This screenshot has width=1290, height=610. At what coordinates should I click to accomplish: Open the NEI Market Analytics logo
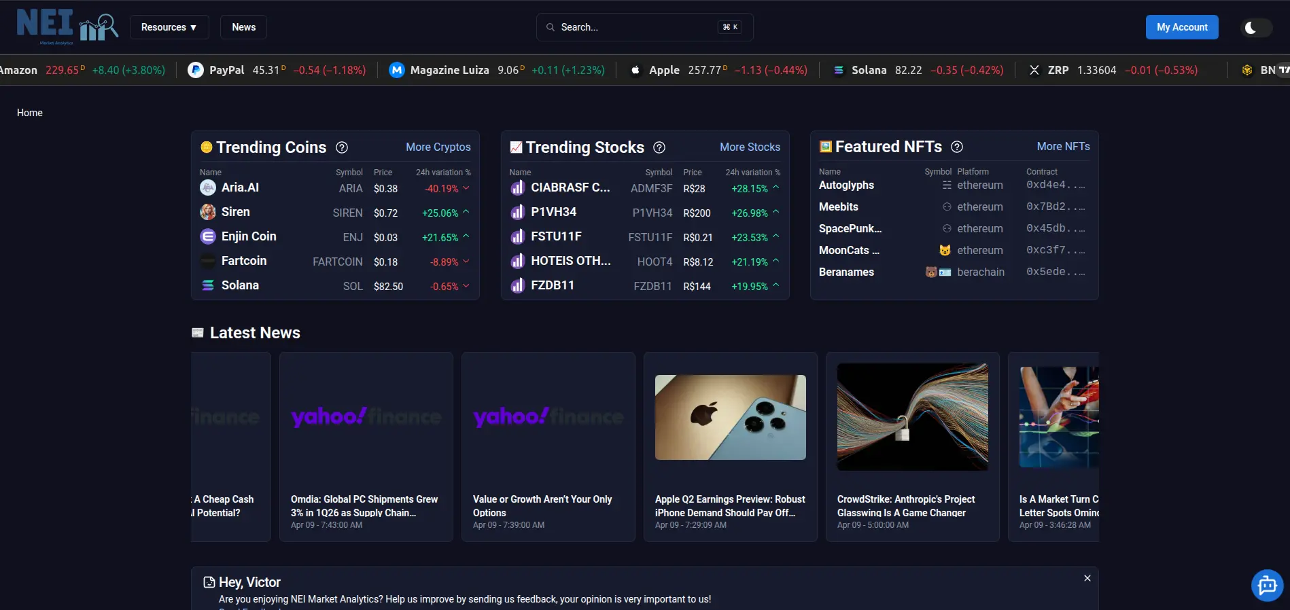[x=67, y=27]
